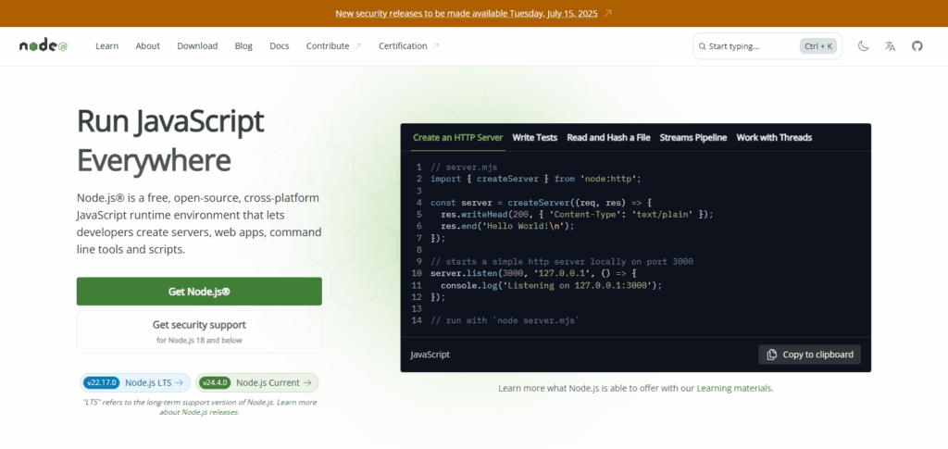Switch to the Streams Pipeline tab
The width and height of the screenshot is (948, 449).
click(692, 138)
